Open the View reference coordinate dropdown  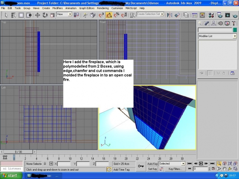(64, 14)
